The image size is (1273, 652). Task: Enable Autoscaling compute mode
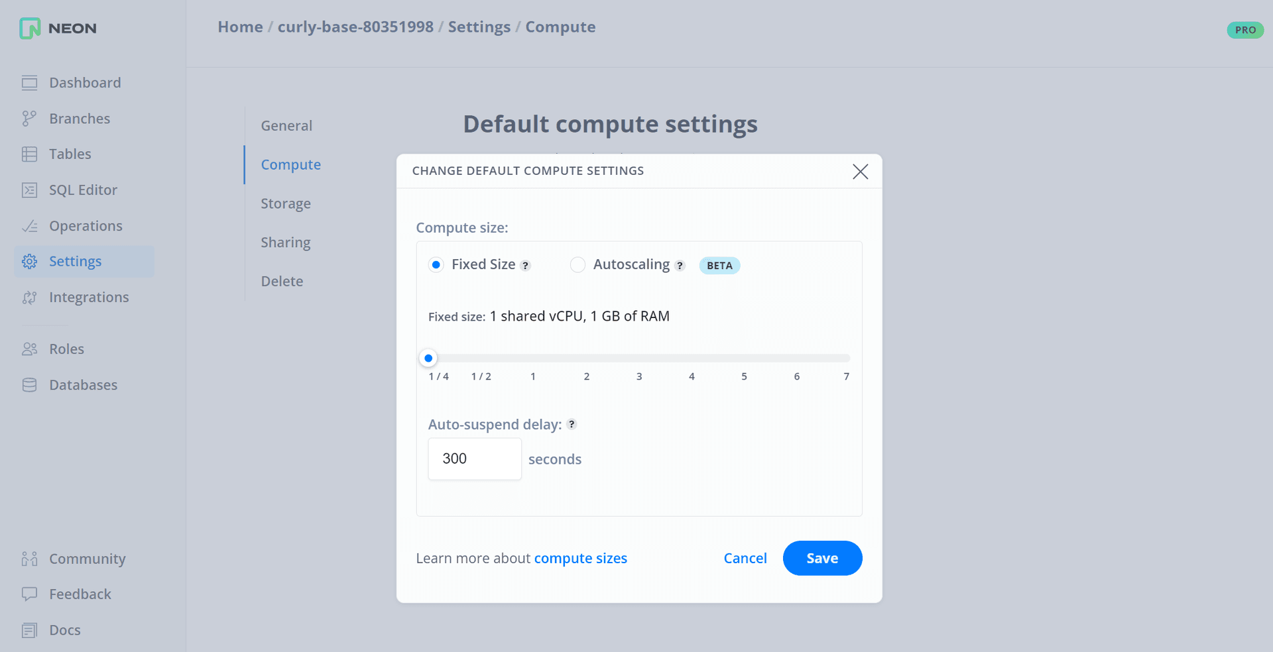tap(577, 264)
